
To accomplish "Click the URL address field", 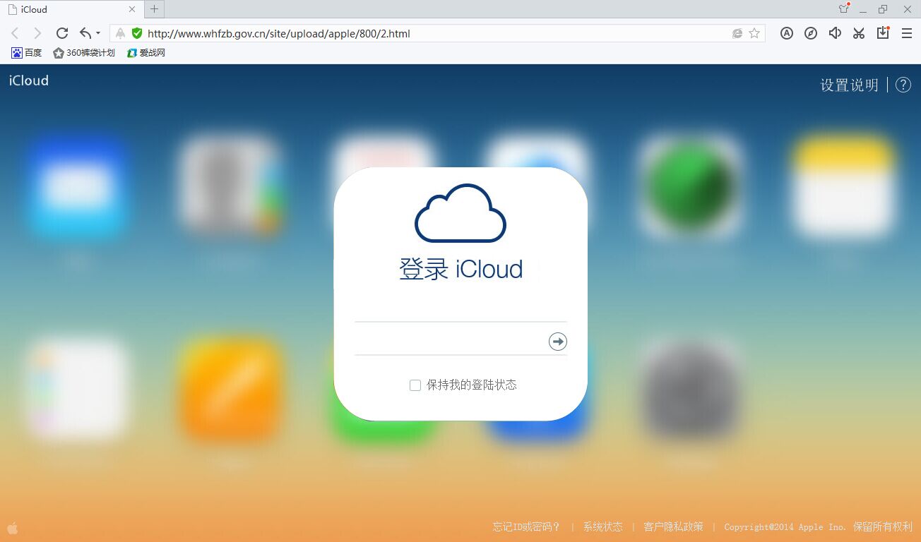I will pos(438,33).
